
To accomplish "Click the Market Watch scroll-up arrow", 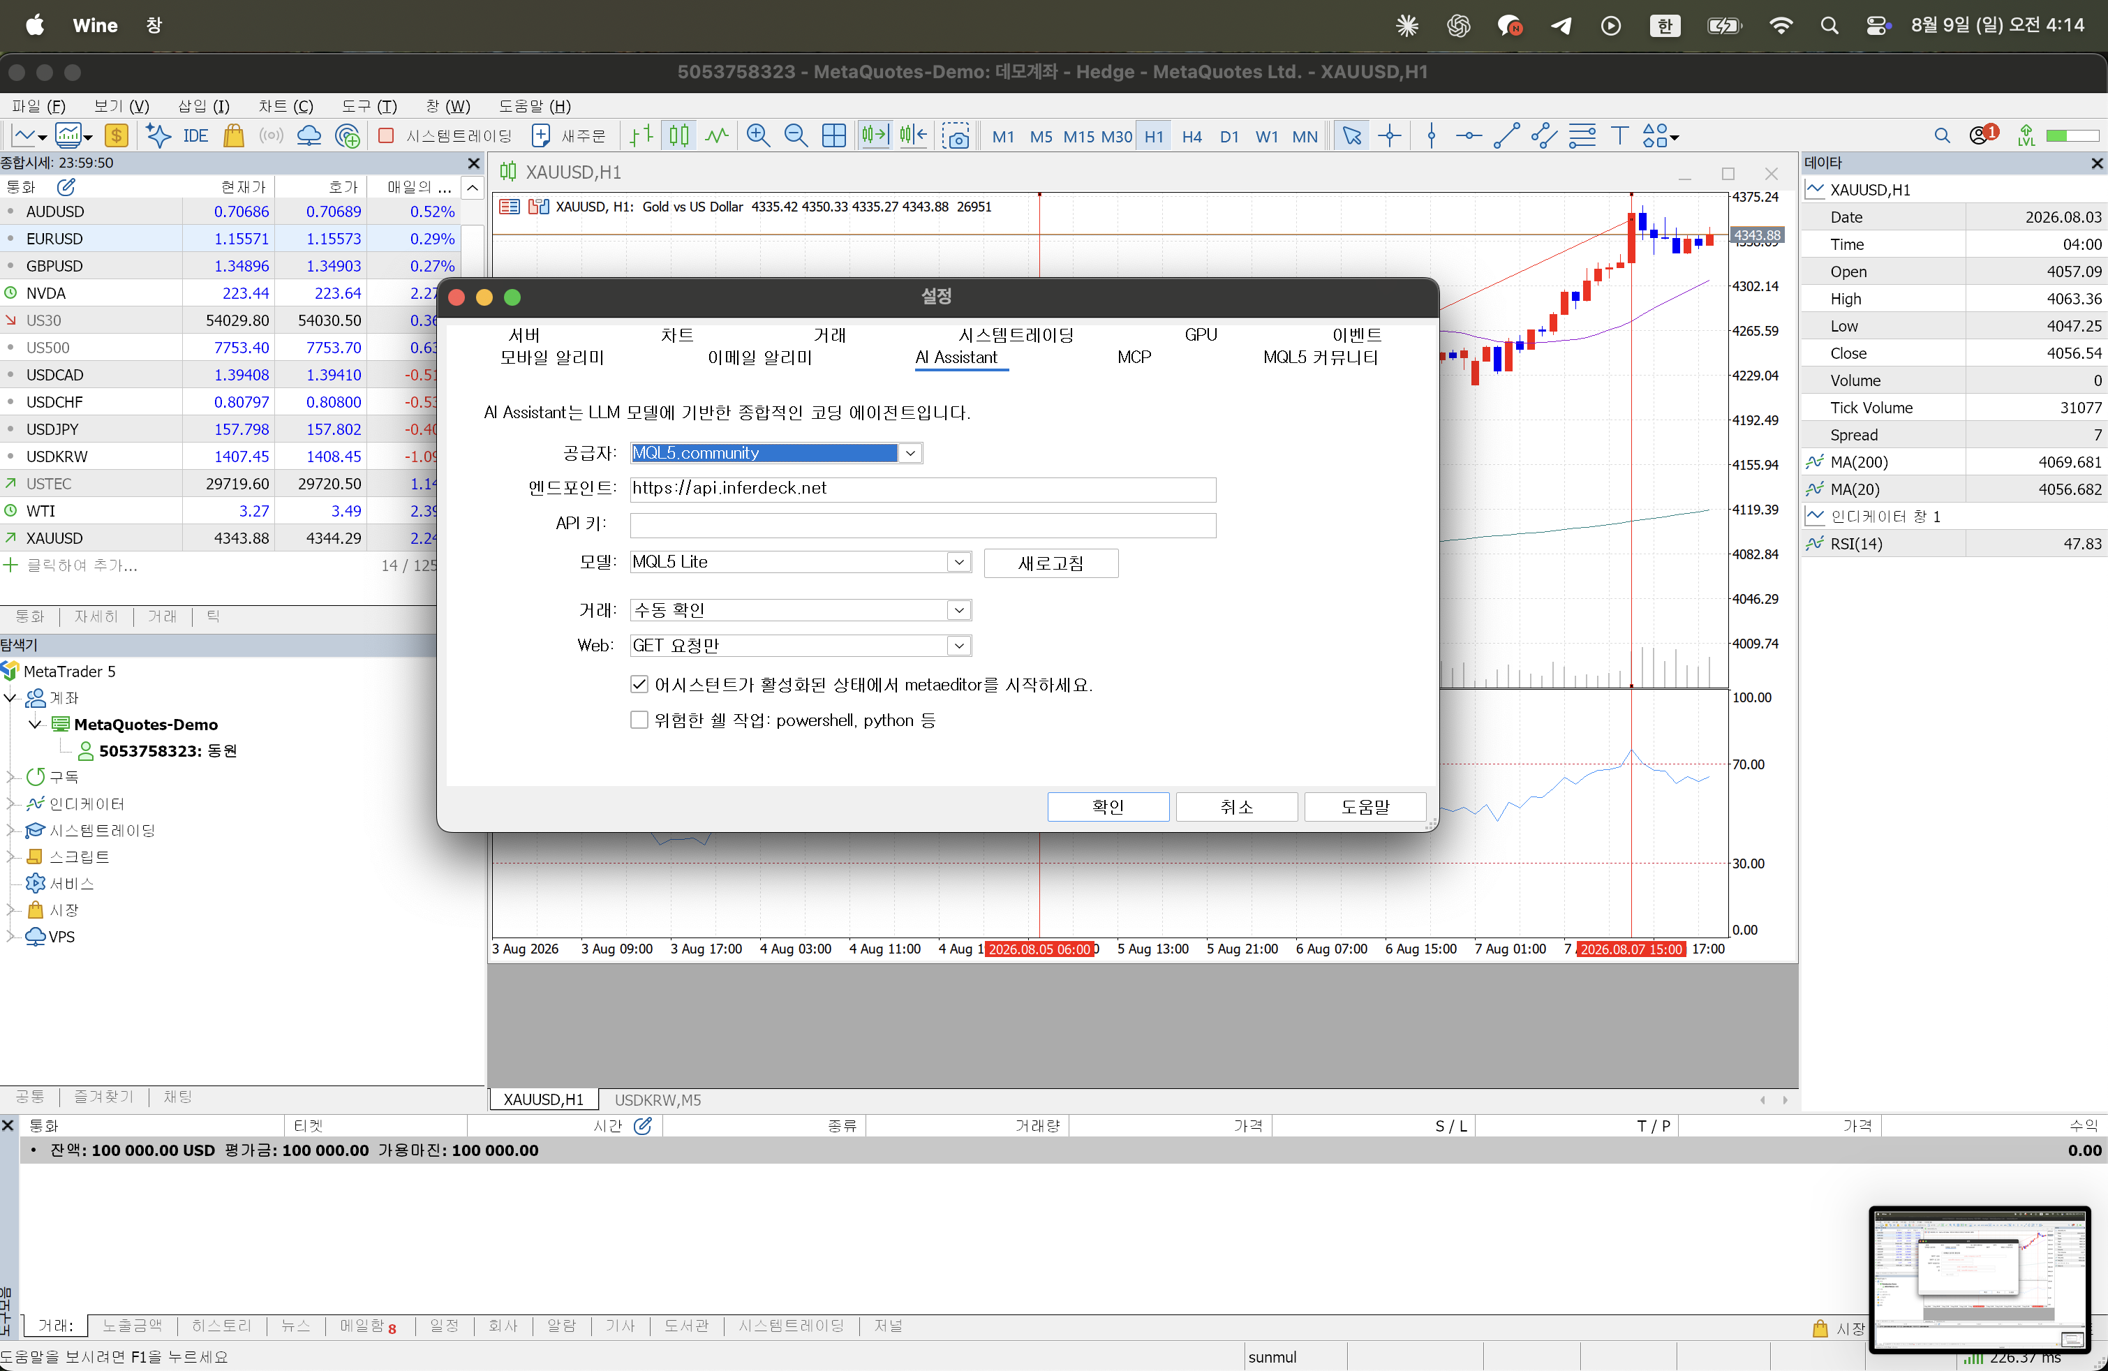I will click(473, 188).
